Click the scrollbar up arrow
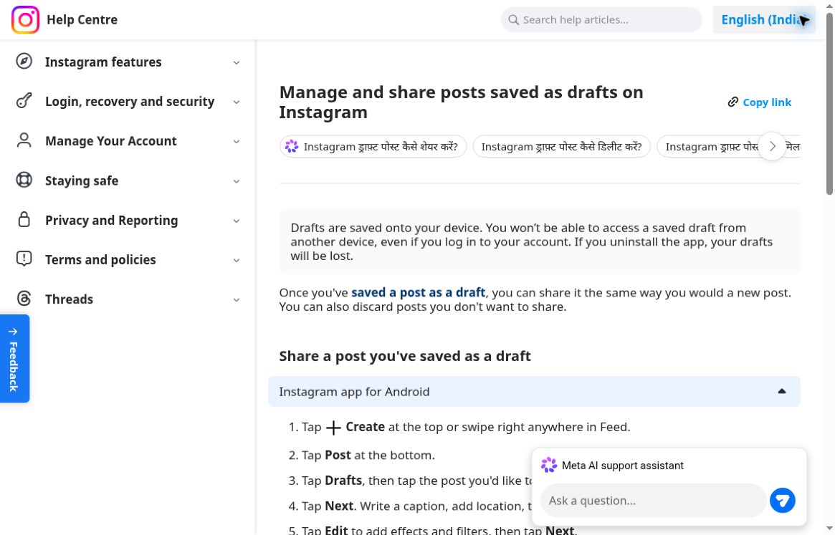Image resolution: width=835 pixels, height=535 pixels. click(830, 5)
